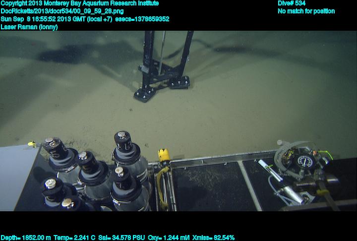Select the No match for position text
The image size is (357, 241).
306,11
